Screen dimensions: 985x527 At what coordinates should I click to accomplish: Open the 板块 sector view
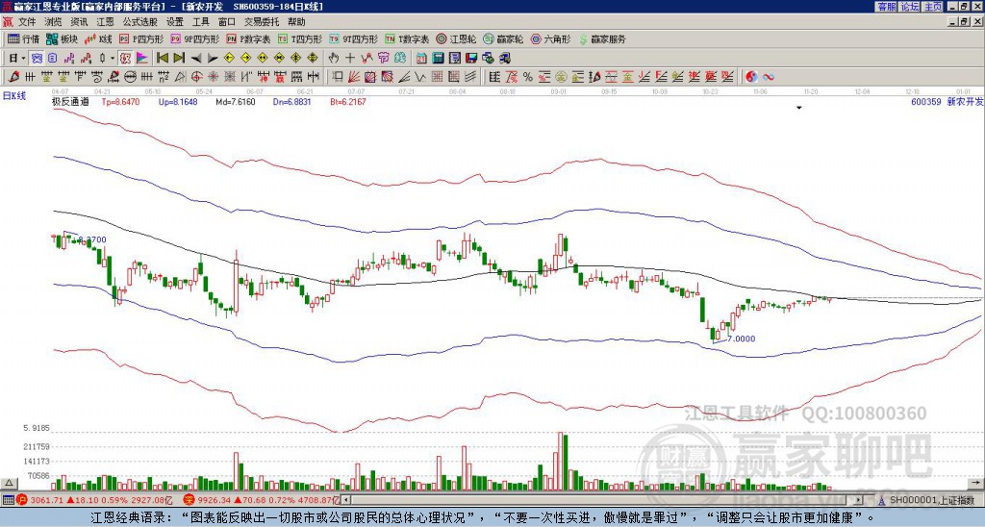tap(62, 38)
